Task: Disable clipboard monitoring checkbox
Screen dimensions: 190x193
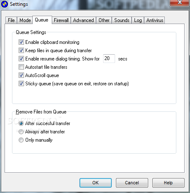Action: [x=21, y=42]
